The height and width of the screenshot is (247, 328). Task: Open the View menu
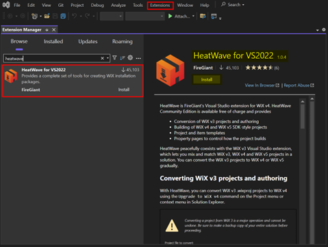coord(46,5)
